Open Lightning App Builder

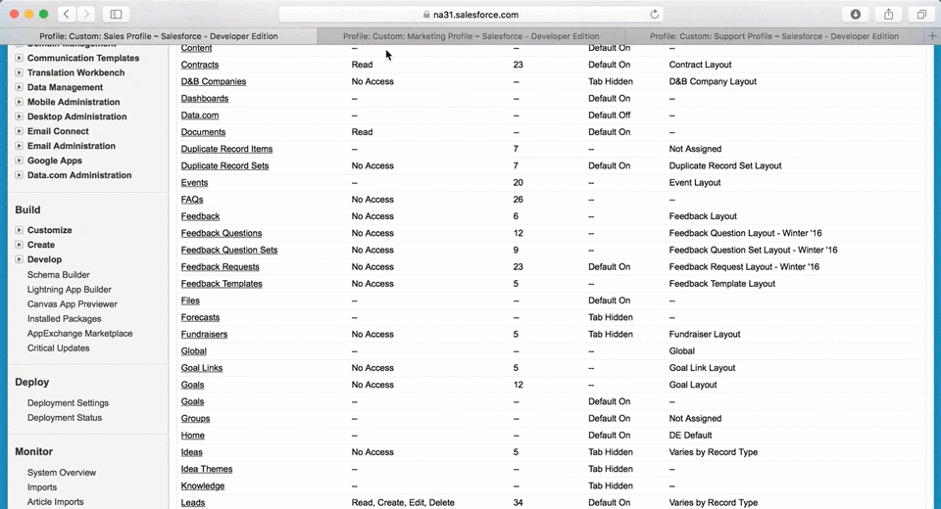69,290
